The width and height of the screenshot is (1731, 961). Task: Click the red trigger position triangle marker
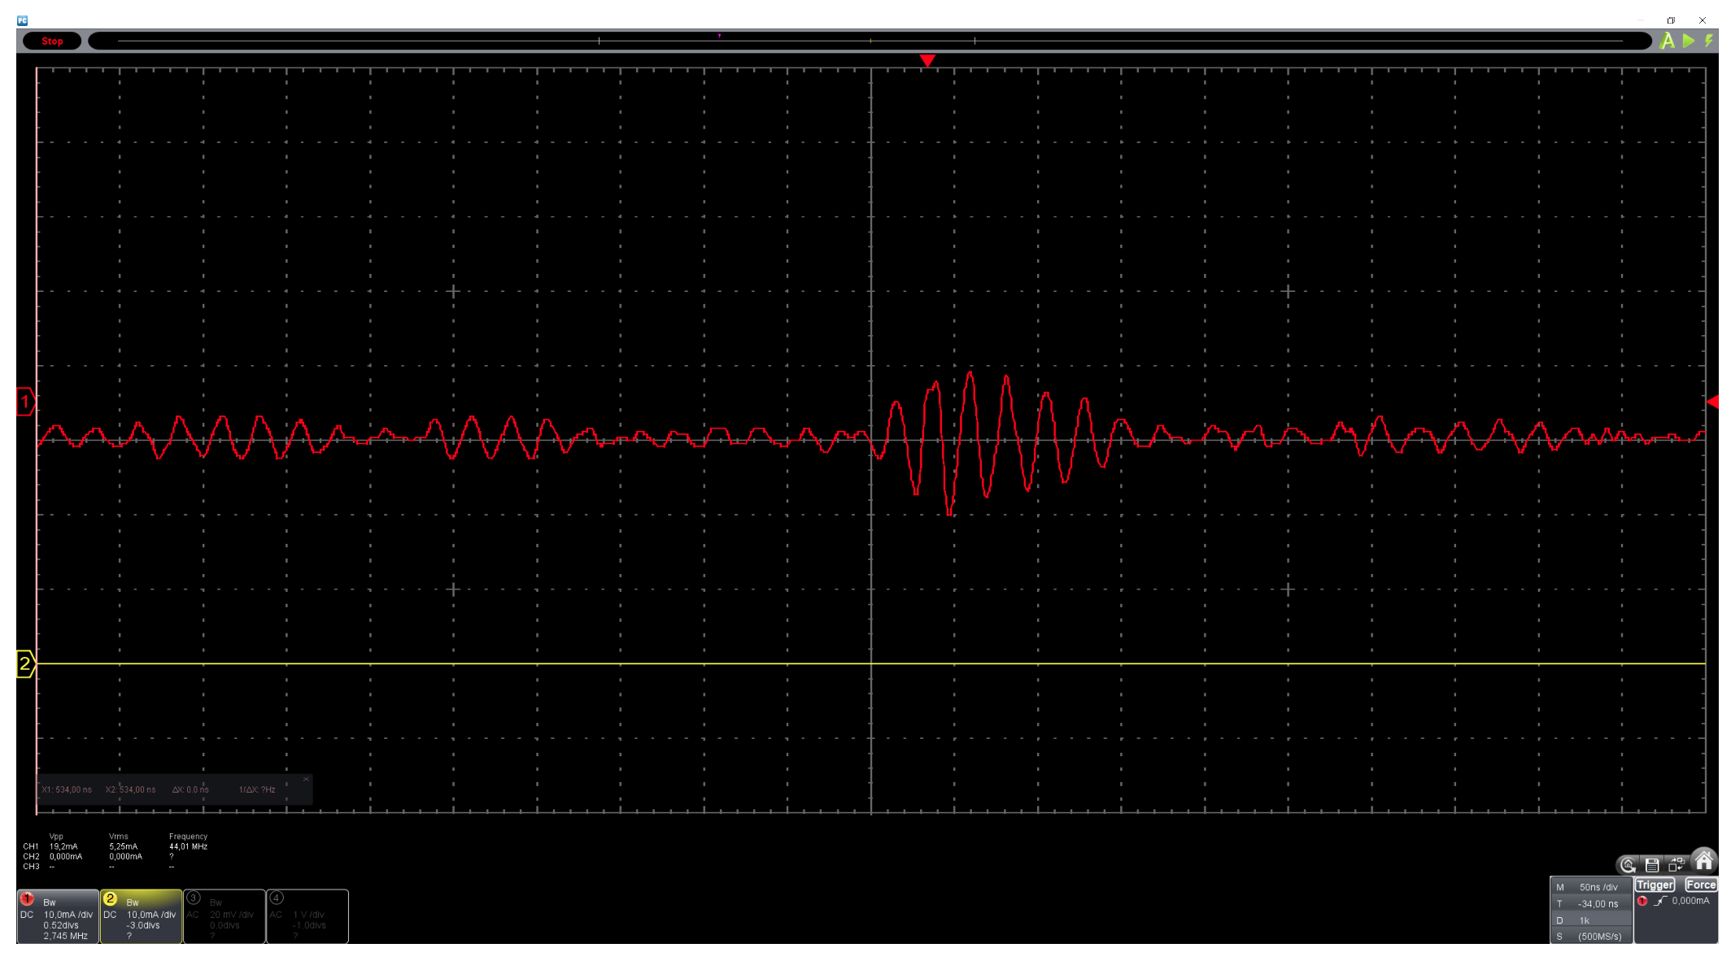click(927, 61)
